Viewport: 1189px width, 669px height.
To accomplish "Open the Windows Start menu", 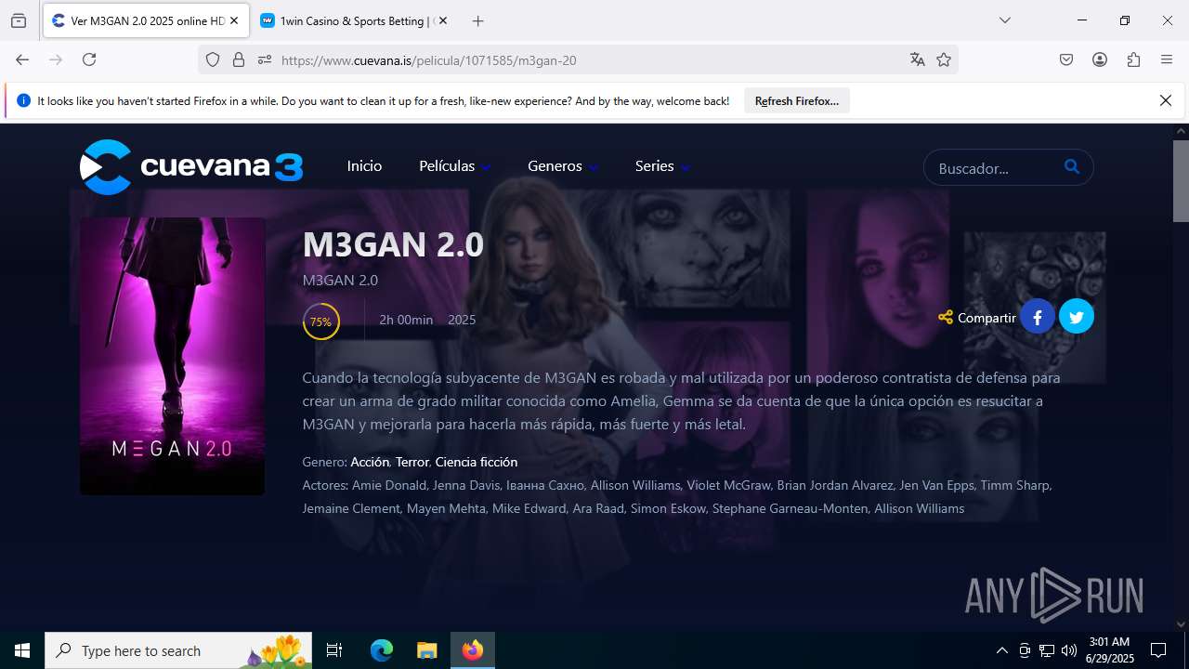I will coord(22,650).
